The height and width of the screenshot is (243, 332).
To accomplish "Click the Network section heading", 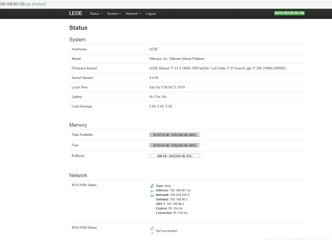I will [x=78, y=175].
